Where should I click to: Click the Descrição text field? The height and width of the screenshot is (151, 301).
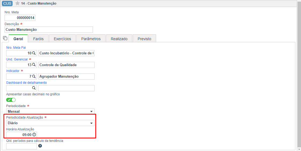49,29
